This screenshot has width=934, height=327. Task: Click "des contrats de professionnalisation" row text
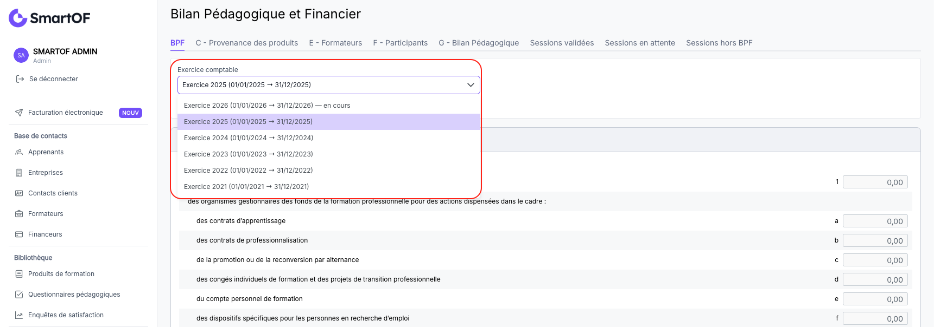[x=252, y=240]
